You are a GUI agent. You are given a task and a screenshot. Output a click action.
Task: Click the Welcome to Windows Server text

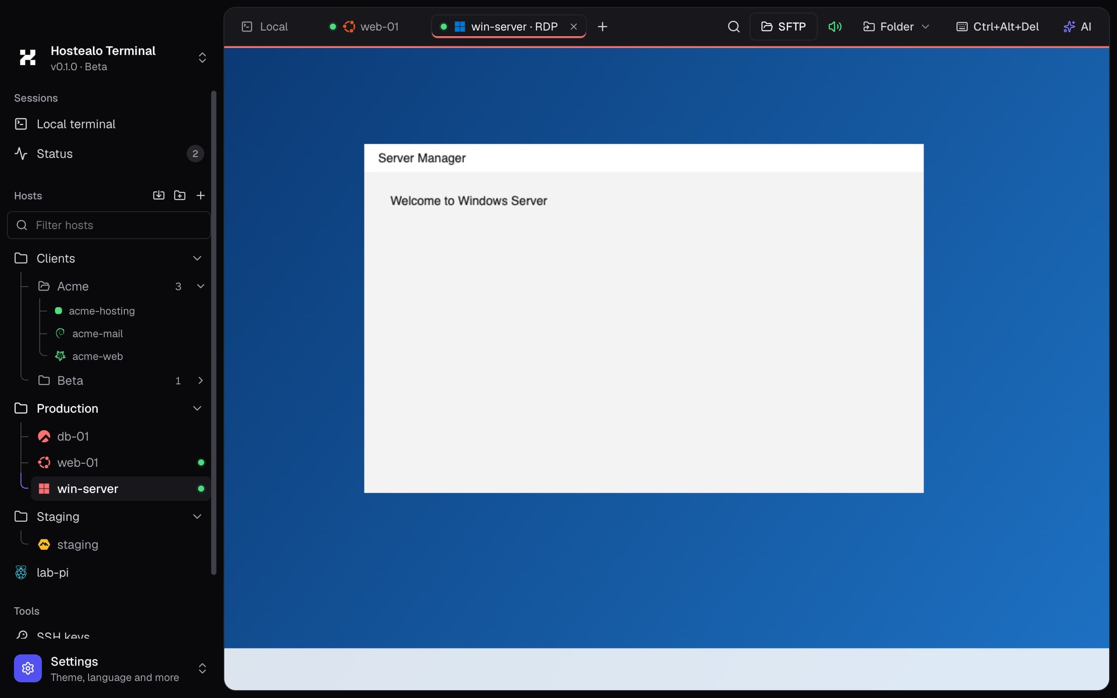(x=469, y=201)
